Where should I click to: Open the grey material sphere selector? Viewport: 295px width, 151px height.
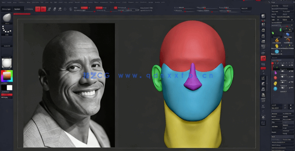pyautogui.click(x=7, y=63)
